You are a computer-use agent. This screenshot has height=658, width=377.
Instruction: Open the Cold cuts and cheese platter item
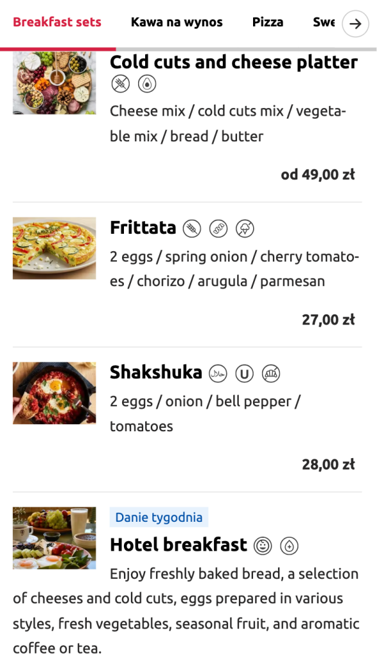[234, 62]
